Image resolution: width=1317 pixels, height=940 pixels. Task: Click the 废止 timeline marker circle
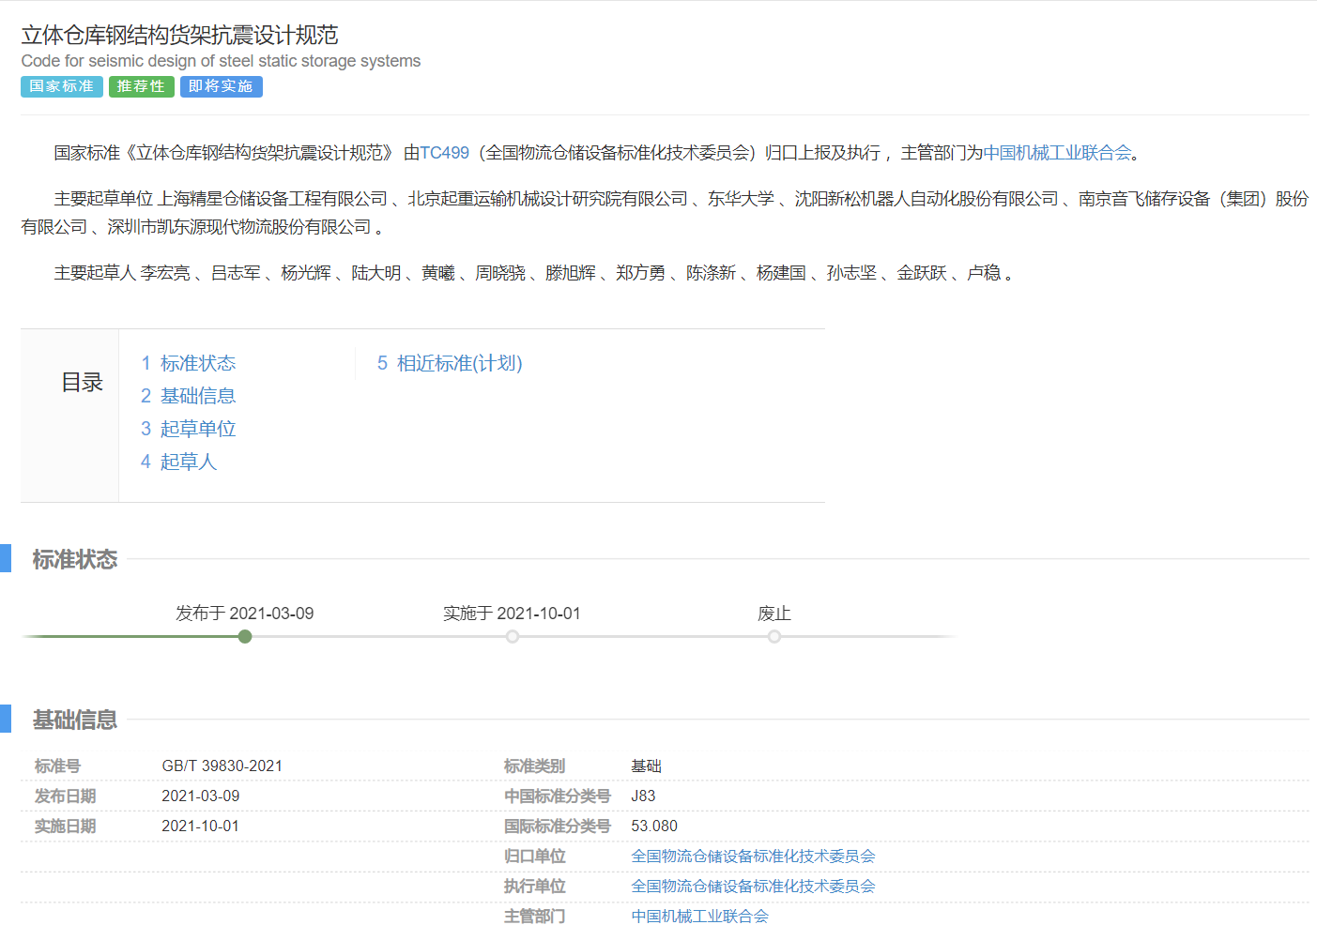(x=774, y=637)
